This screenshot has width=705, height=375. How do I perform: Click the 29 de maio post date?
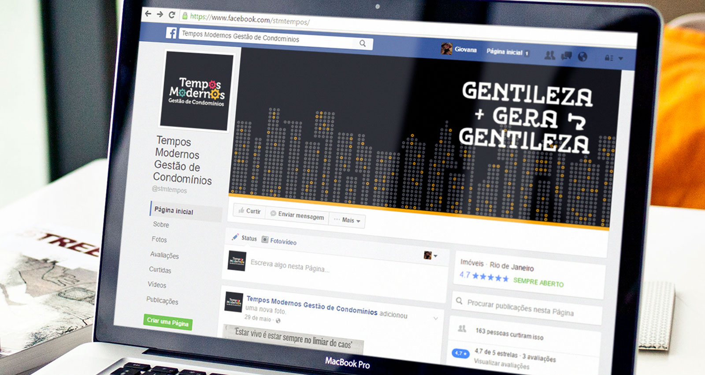coord(258,318)
